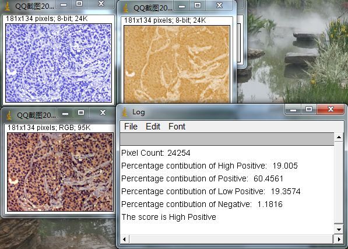This screenshot has height=249, width=348.
Task: Select the original RGB tissue image
Action: 60,172
